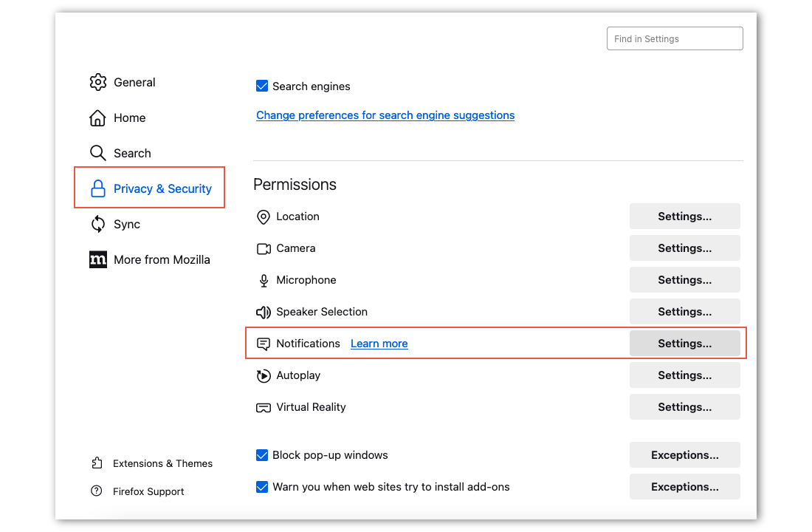Open Speaker Selection Settings
Image resolution: width=812 pixels, height=532 pixels.
tap(684, 311)
